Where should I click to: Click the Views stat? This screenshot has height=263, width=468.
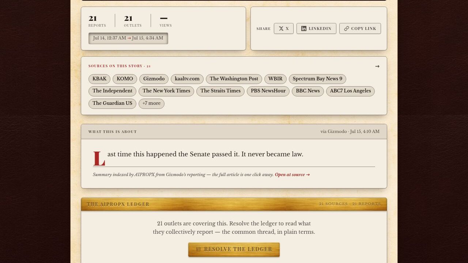click(166, 20)
